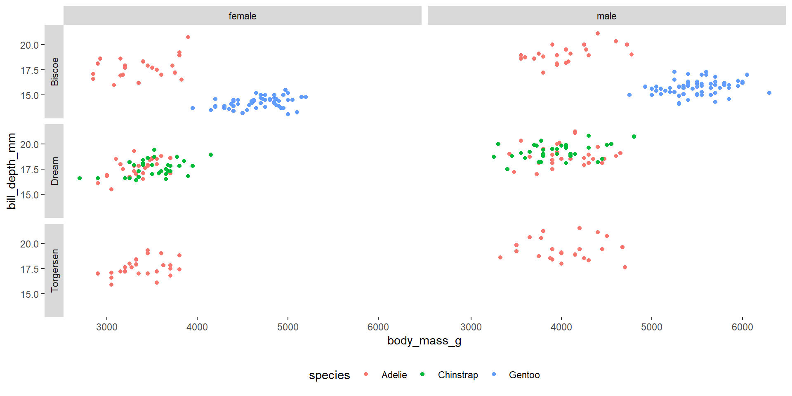792x396 pixels.
Task: Click the highest red point in female Biscoe panel
Action: click(188, 37)
